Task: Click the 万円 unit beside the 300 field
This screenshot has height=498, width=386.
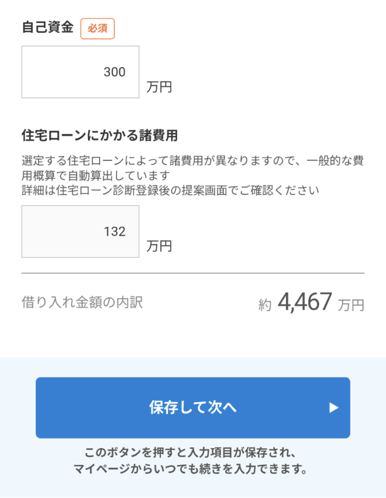Action: coord(159,88)
